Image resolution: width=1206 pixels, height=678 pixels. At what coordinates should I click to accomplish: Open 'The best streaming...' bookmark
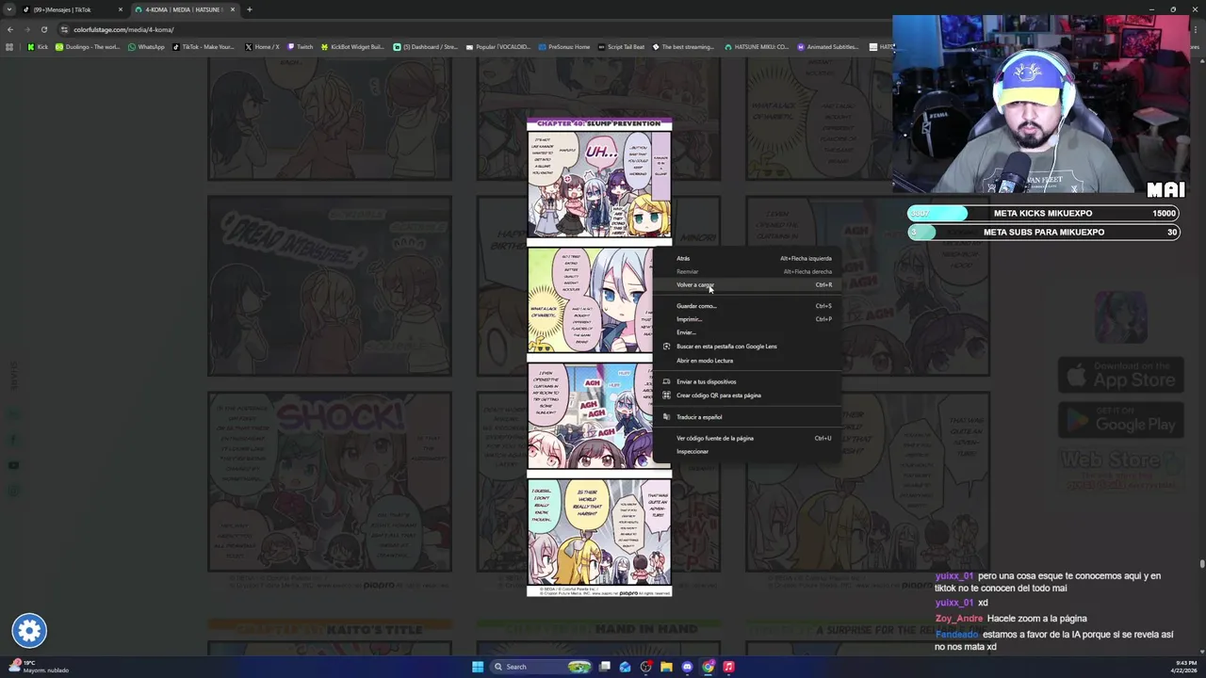tap(684, 47)
